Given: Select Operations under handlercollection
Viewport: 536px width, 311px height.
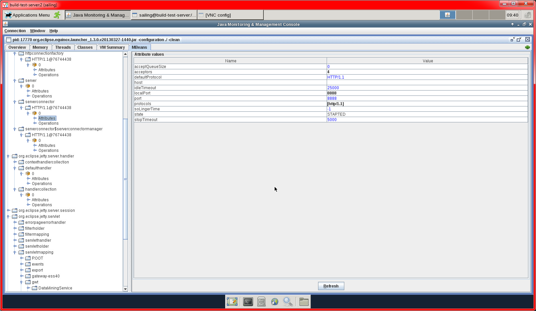Looking at the screenshot, I should coord(42,205).
